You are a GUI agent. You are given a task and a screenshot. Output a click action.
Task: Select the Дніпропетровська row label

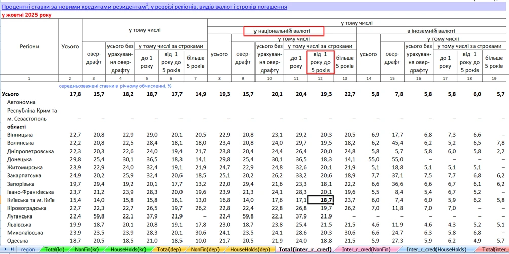point(30,152)
